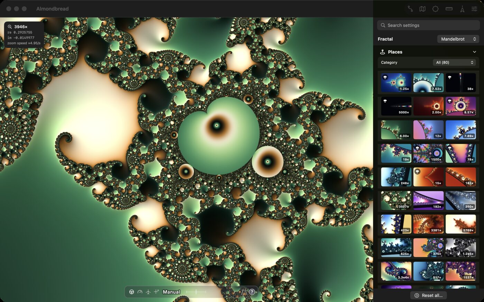Select the 2.00× place thumbnail

[x=428, y=106]
